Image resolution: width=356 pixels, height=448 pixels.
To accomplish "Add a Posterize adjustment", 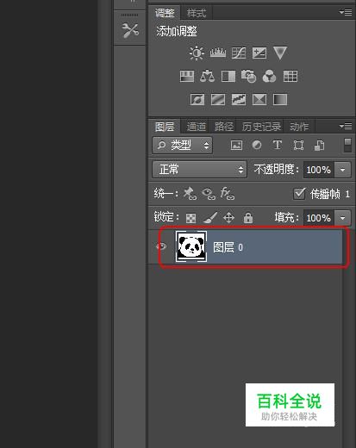I will point(218,100).
